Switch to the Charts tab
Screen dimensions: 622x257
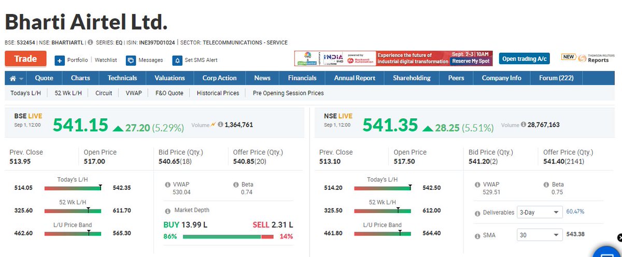coord(80,78)
